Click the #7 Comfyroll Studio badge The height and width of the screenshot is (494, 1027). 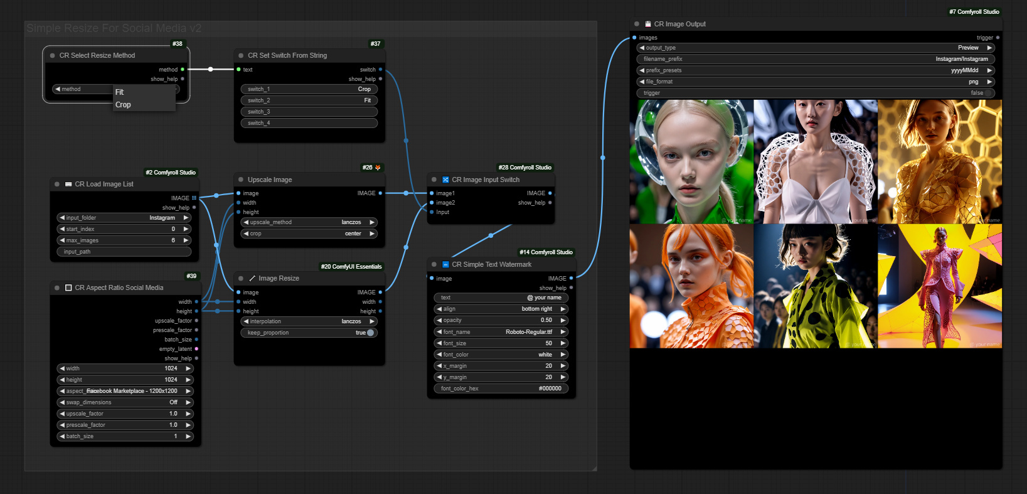click(974, 12)
